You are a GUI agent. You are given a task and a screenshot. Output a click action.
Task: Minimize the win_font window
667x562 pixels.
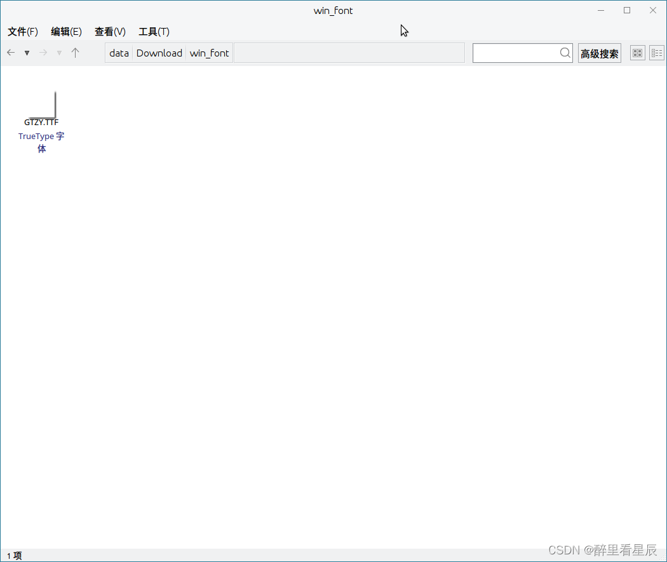tap(601, 11)
